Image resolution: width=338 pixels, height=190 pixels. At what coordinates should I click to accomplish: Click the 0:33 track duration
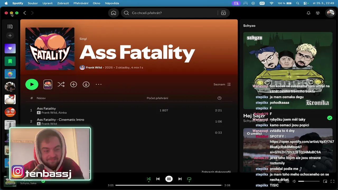point(218,132)
